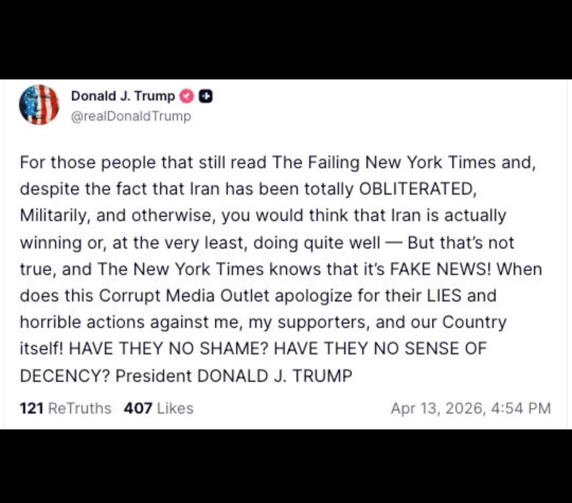Click the 'Likes' label

pyautogui.click(x=175, y=408)
